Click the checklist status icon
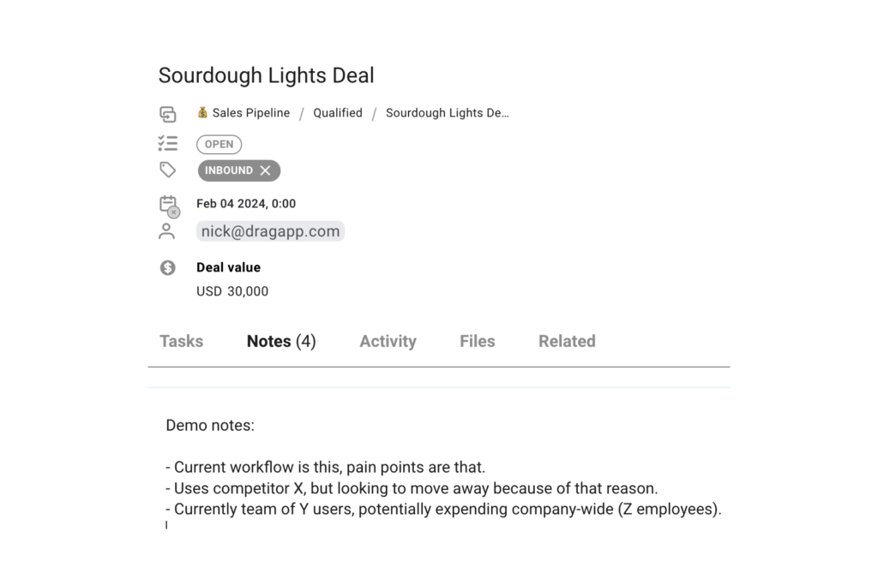 click(167, 143)
